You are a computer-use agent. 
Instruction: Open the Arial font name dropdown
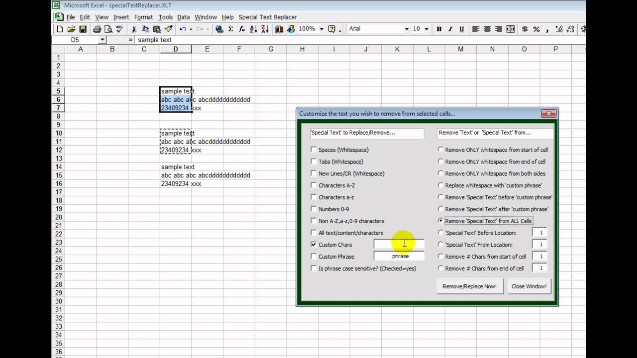407,29
